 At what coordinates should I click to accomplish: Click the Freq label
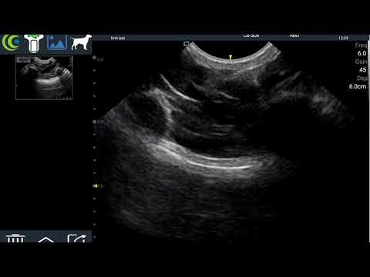click(x=361, y=45)
